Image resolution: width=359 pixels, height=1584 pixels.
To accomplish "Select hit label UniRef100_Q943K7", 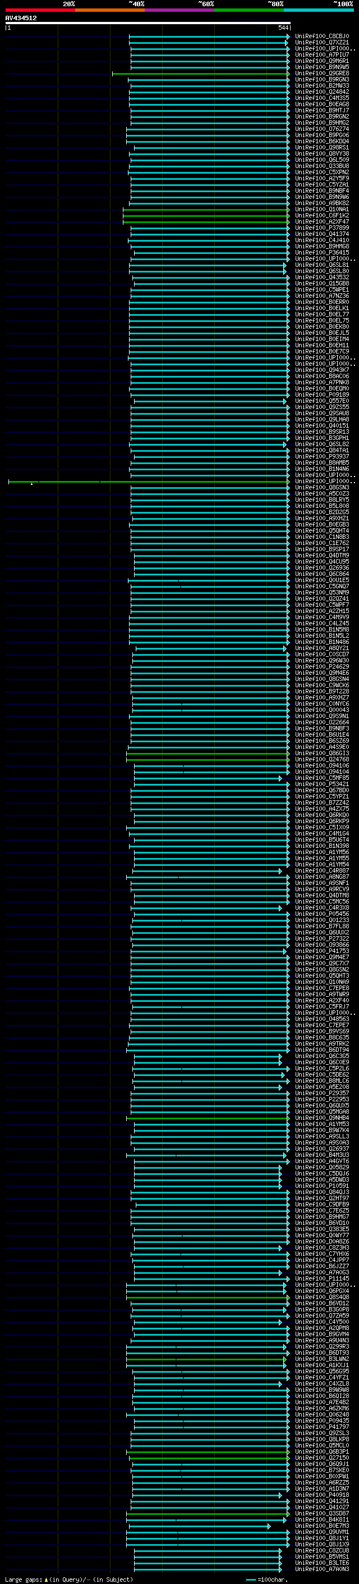I will point(321,370).
